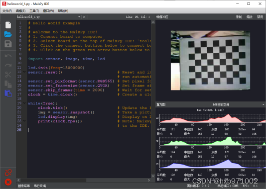This screenshot has height=189, width=266.
Task: Open the 搜索结果 search results tab
Action: (24, 186)
